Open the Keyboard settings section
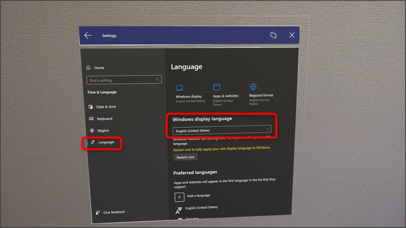The width and height of the screenshot is (406, 228). click(104, 119)
